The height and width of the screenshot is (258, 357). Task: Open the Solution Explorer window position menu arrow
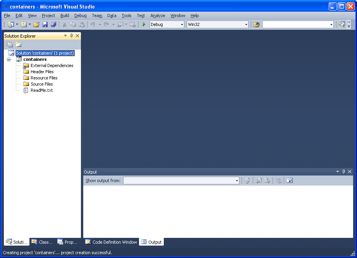click(x=65, y=36)
